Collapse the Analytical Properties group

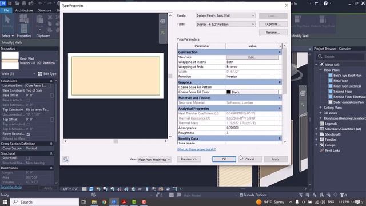(280, 108)
